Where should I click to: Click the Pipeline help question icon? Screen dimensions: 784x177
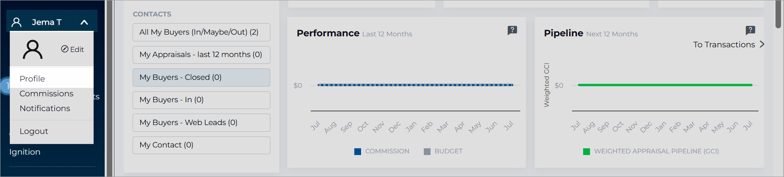click(x=751, y=30)
